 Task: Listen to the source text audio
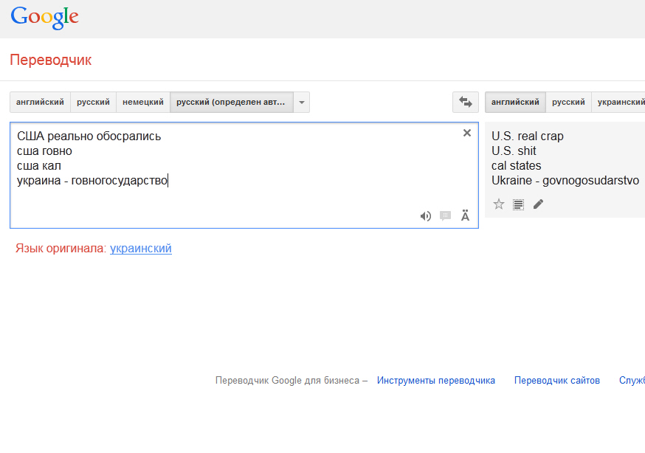click(426, 216)
